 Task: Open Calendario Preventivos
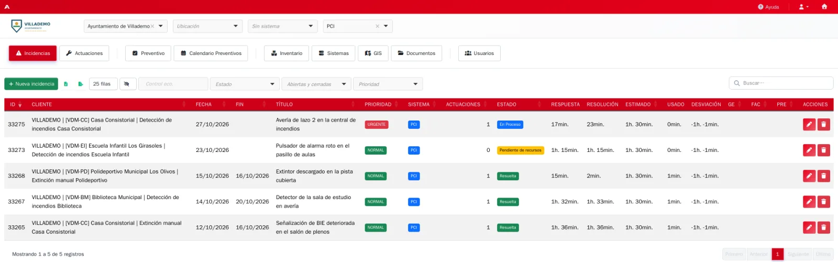(x=211, y=53)
